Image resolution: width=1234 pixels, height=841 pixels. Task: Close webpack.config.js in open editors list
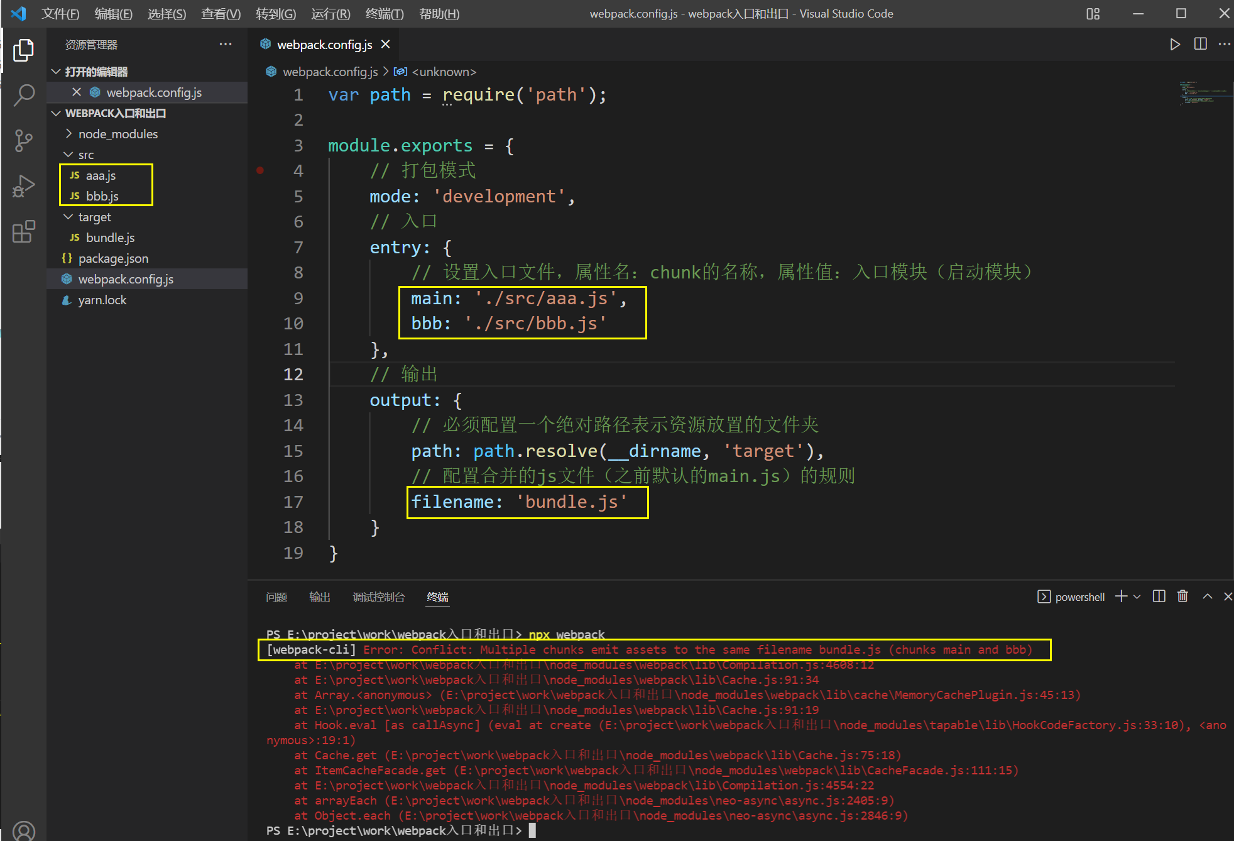coord(77,92)
